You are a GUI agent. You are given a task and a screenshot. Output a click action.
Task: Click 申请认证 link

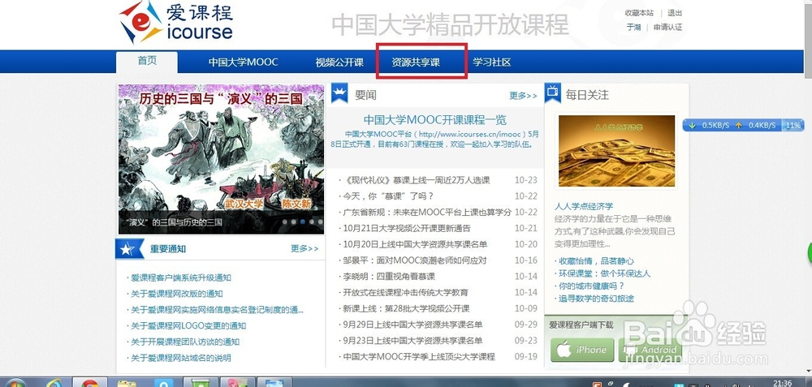tap(668, 27)
